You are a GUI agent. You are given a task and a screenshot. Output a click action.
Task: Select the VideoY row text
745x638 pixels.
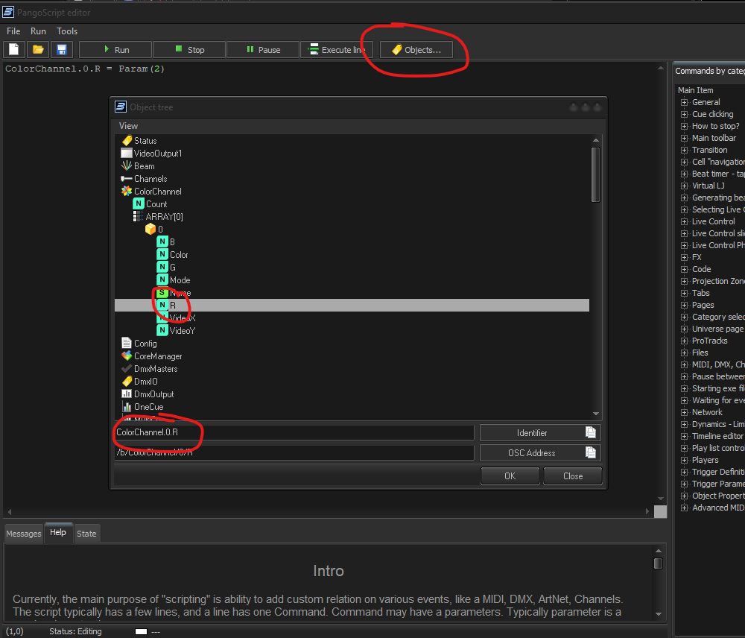click(x=183, y=331)
